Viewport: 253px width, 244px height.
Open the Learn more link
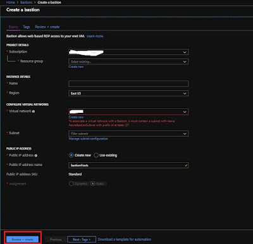coord(95,36)
